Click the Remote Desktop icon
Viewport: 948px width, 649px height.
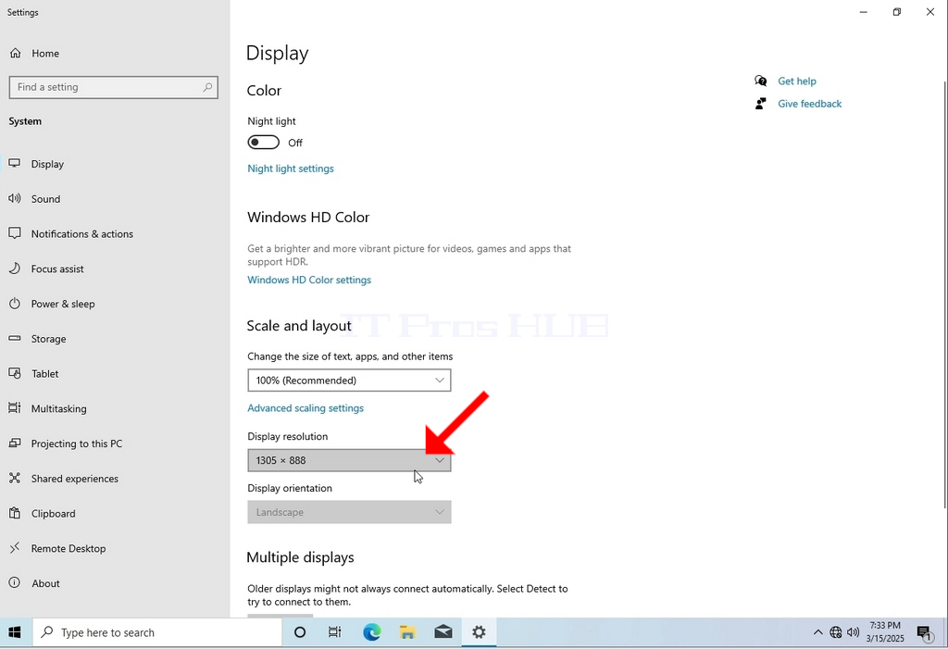15,549
